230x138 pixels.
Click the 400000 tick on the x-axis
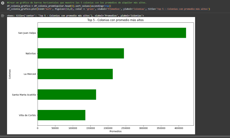[179, 128]
